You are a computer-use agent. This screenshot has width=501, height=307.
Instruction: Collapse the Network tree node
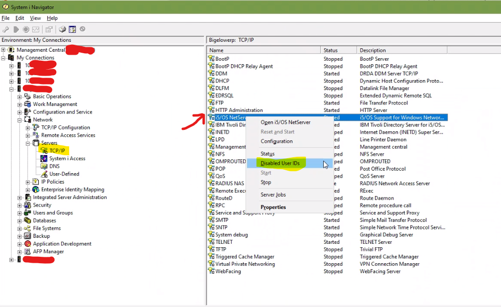click(20, 119)
